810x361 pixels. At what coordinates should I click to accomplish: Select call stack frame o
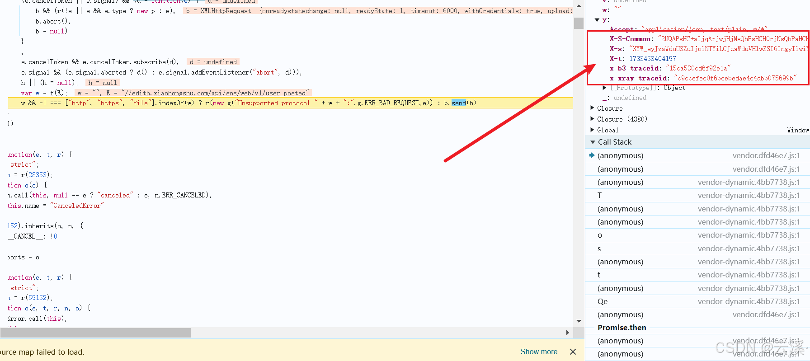(697, 235)
